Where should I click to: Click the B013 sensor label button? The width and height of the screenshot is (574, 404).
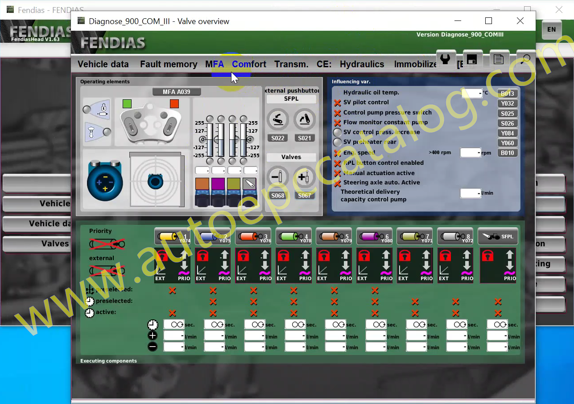(x=508, y=94)
